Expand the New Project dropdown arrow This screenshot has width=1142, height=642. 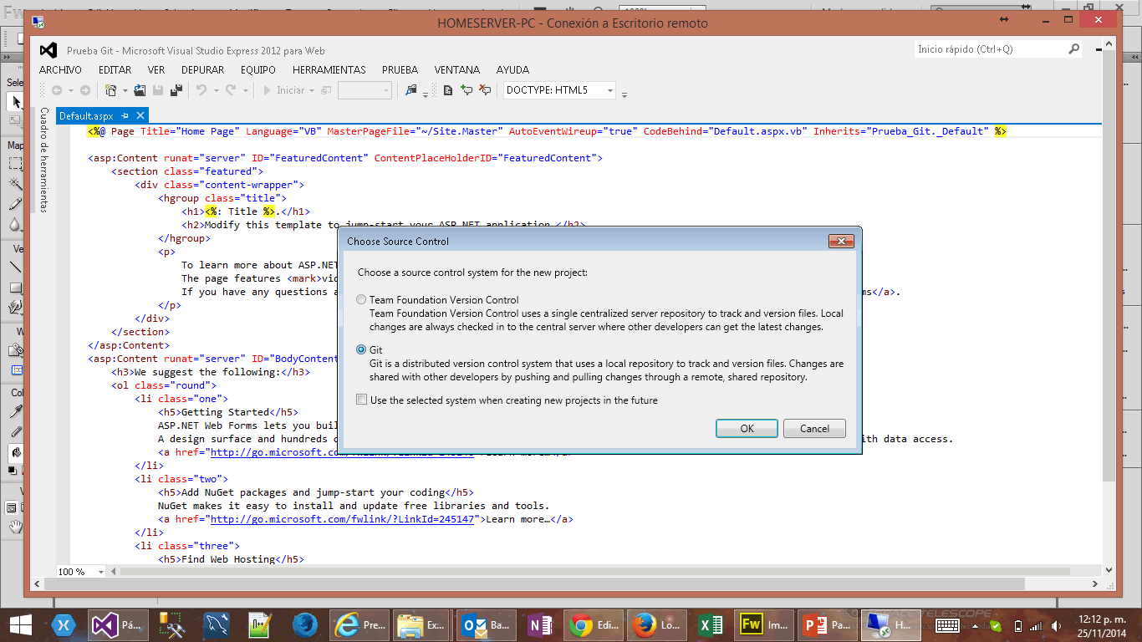[125, 90]
